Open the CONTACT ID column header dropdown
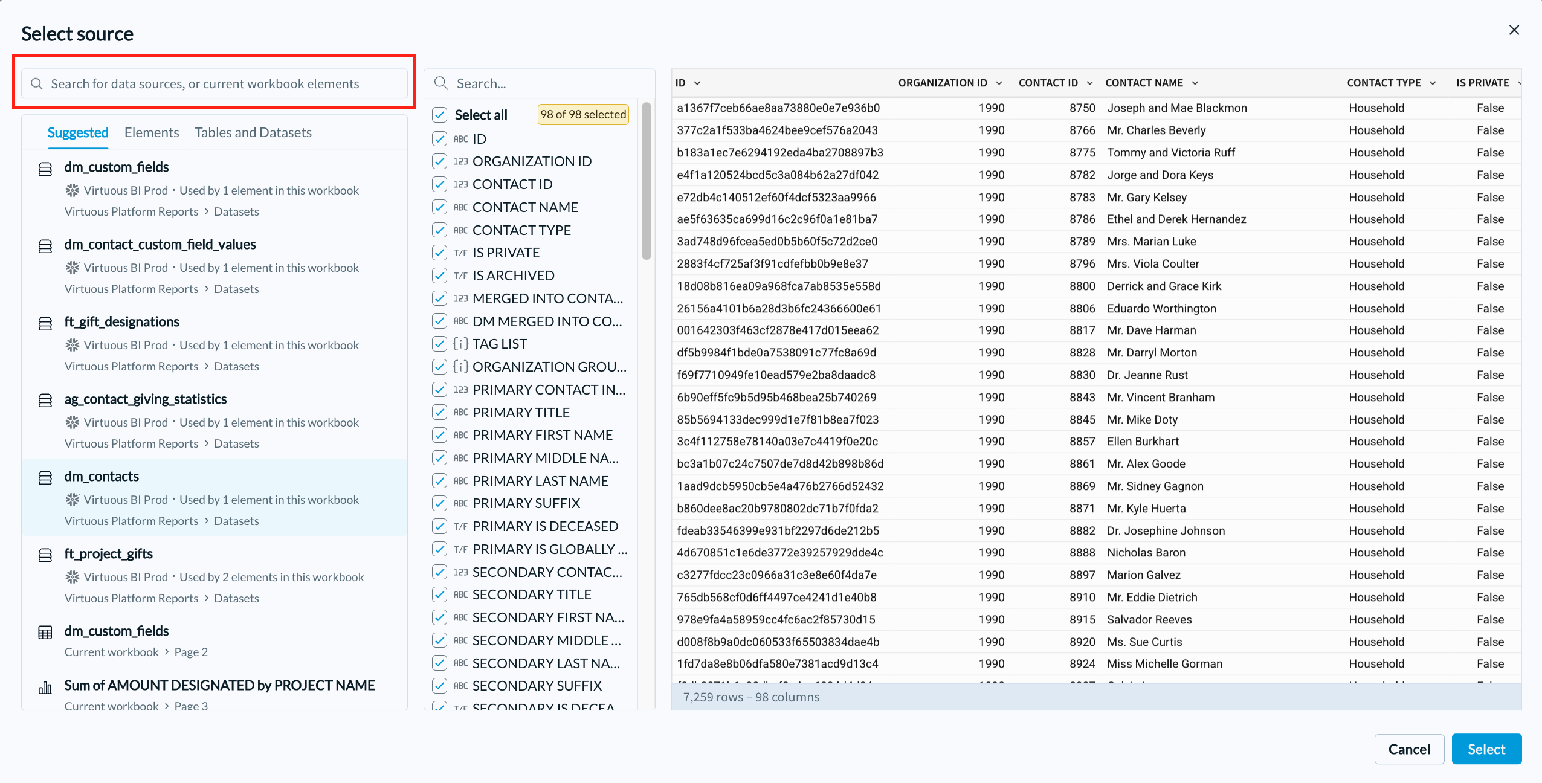The image size is (1542, 783). point(1089,83)
